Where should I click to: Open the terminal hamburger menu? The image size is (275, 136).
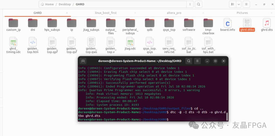point(197,61)
